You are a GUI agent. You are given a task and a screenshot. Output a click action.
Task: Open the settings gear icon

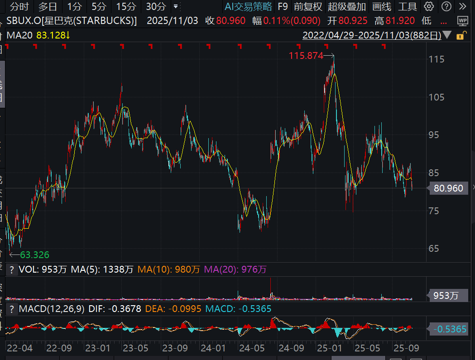pos(429,6)
